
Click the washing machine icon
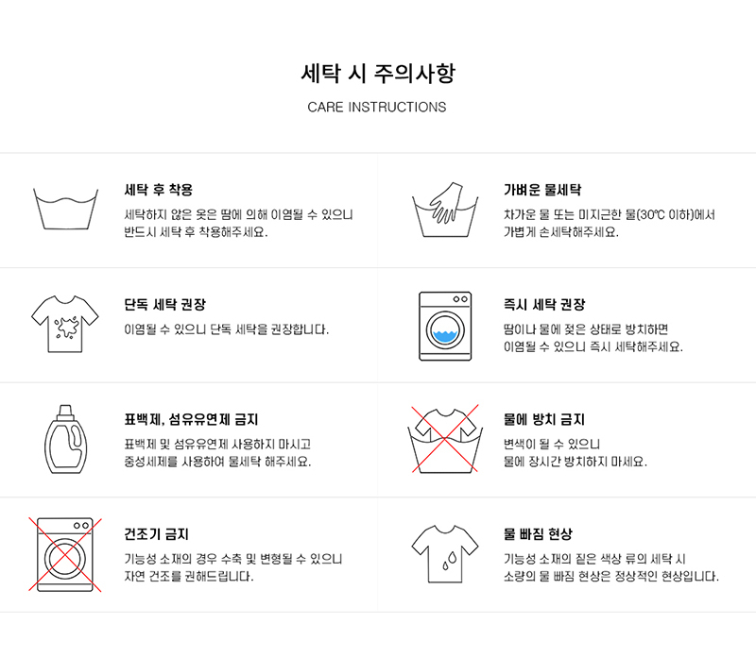click(444, 326)
